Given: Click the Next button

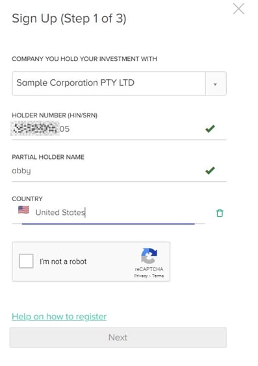Looking at the screenshot, I should [x=118, y=337].
